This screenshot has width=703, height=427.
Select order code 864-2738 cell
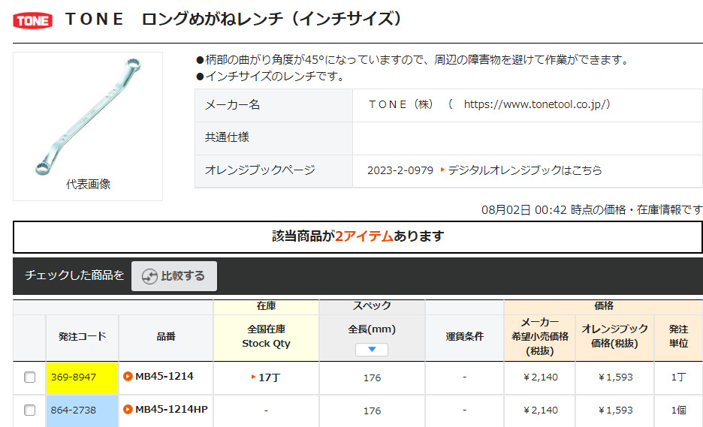click(82, 411)
